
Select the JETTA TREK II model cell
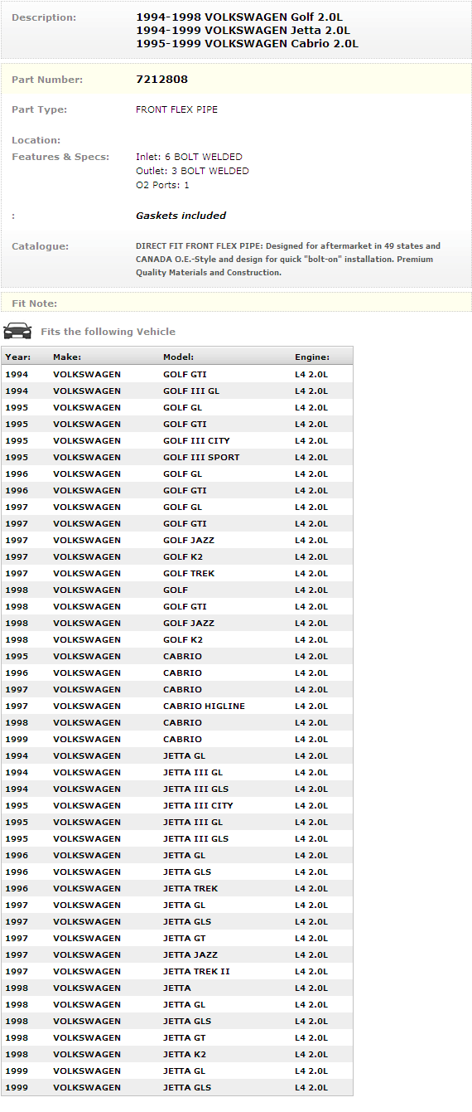pyautogui.click(x=196, y=971)
